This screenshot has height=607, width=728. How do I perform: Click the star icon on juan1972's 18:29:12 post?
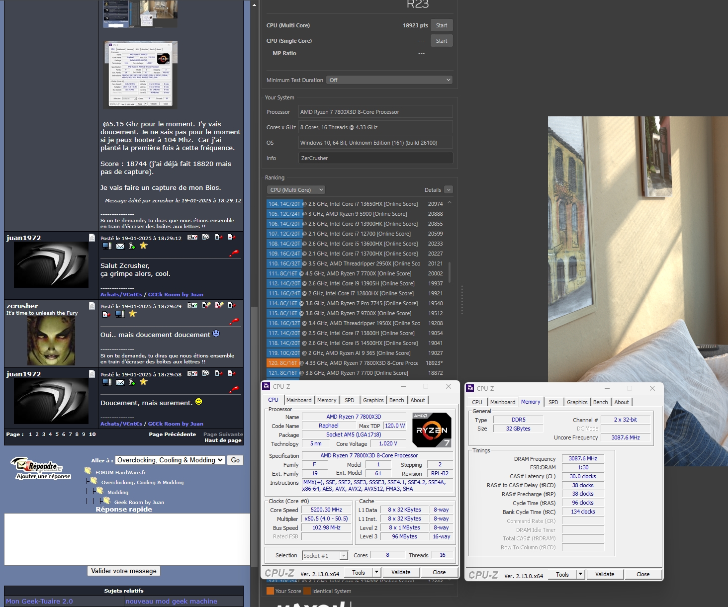click(144, 246)
